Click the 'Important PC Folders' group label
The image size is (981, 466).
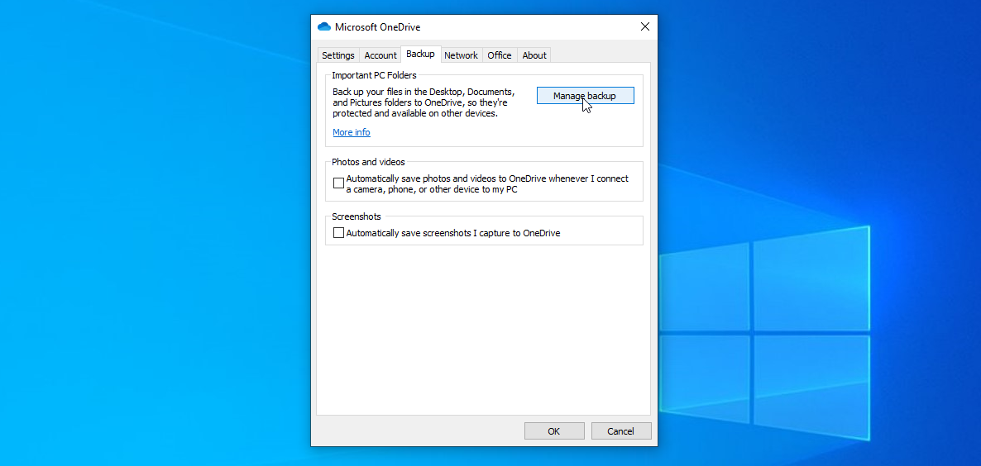374,75
